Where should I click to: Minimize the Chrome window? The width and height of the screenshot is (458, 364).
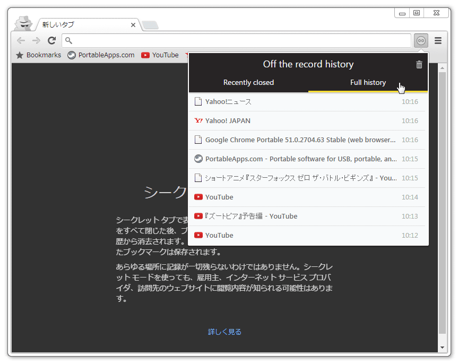[x=402, y=13]
